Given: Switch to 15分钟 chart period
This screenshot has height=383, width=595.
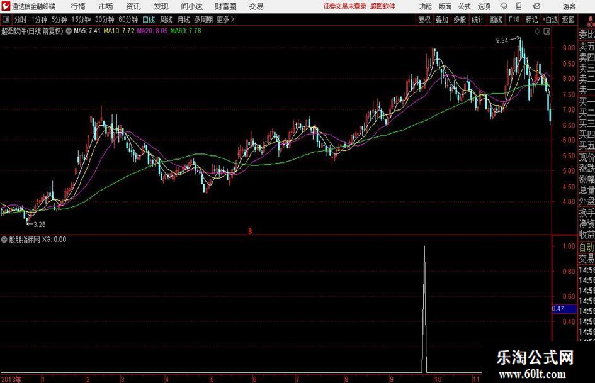Looking at the screenshot, I should coord(81,19).
